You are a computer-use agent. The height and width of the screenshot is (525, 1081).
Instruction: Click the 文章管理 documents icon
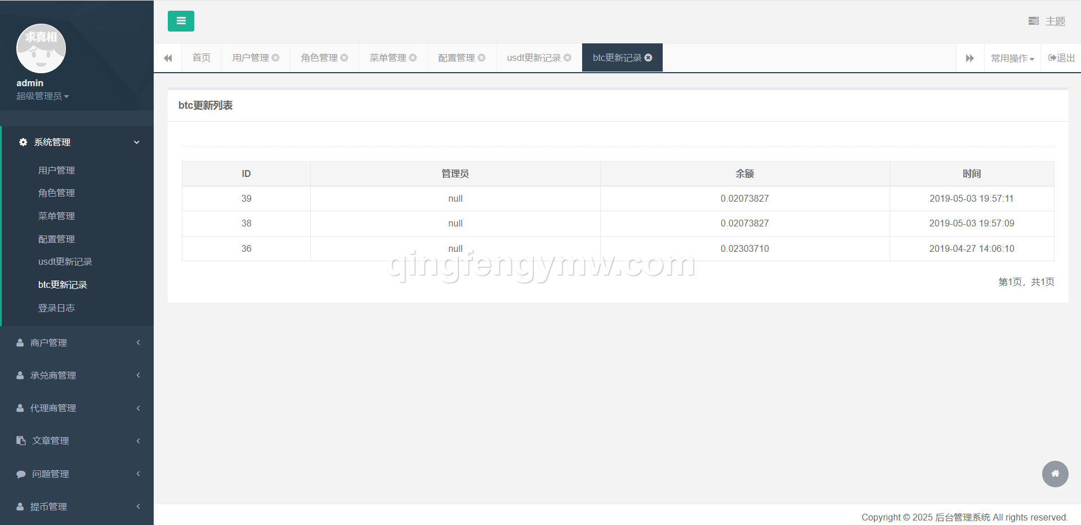click(21, 441)
